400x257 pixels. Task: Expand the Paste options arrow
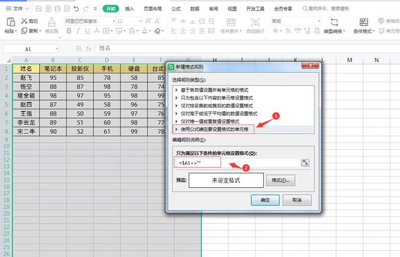pyautogui.click(x=16, y=31)
